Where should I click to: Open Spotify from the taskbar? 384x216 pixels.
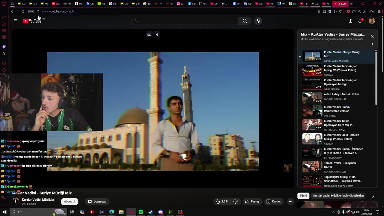tap(141, 212)
